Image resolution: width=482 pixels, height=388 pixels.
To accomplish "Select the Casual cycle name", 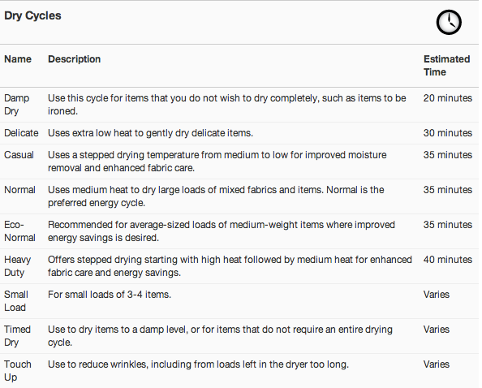I will click(x=19, y=155).
